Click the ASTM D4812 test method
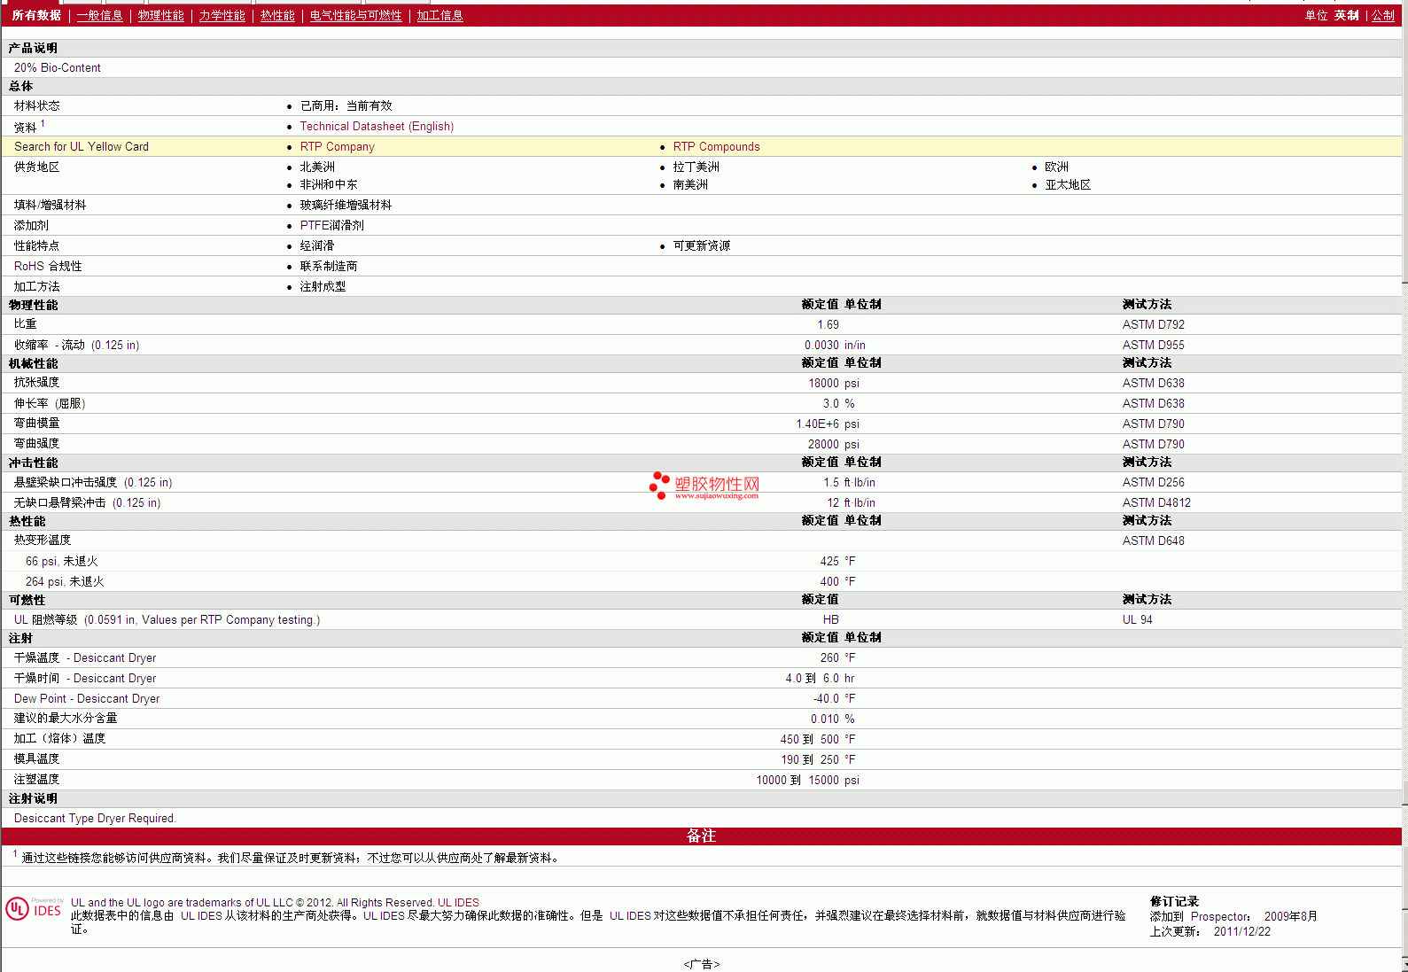1408x972 pixels. coord(1156,502)
